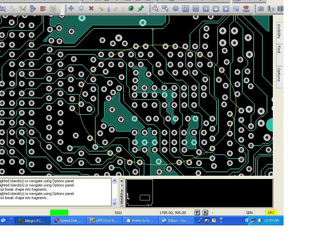Expand the taskbar quick launch chevron
The image size is (333, 249).
point(11,219)
